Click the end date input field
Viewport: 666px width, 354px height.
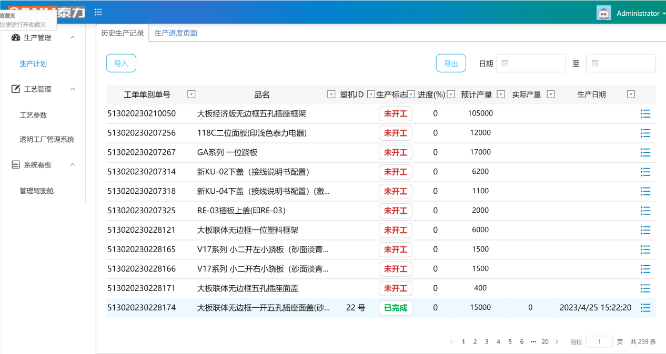tap(621, 63)
